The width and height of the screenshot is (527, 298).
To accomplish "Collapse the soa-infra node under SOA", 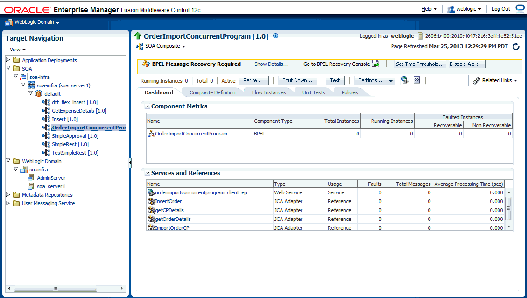I will point(15,76).
